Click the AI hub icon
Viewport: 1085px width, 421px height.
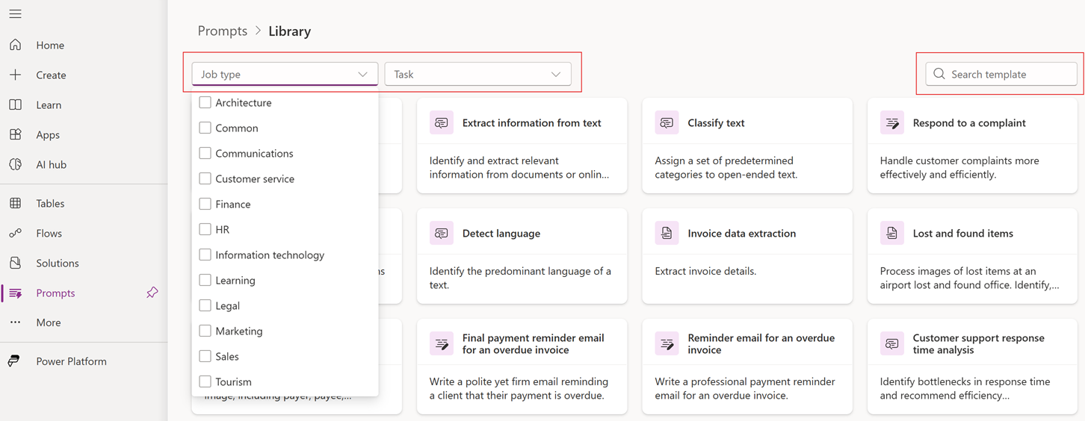[x=16, y=164]
